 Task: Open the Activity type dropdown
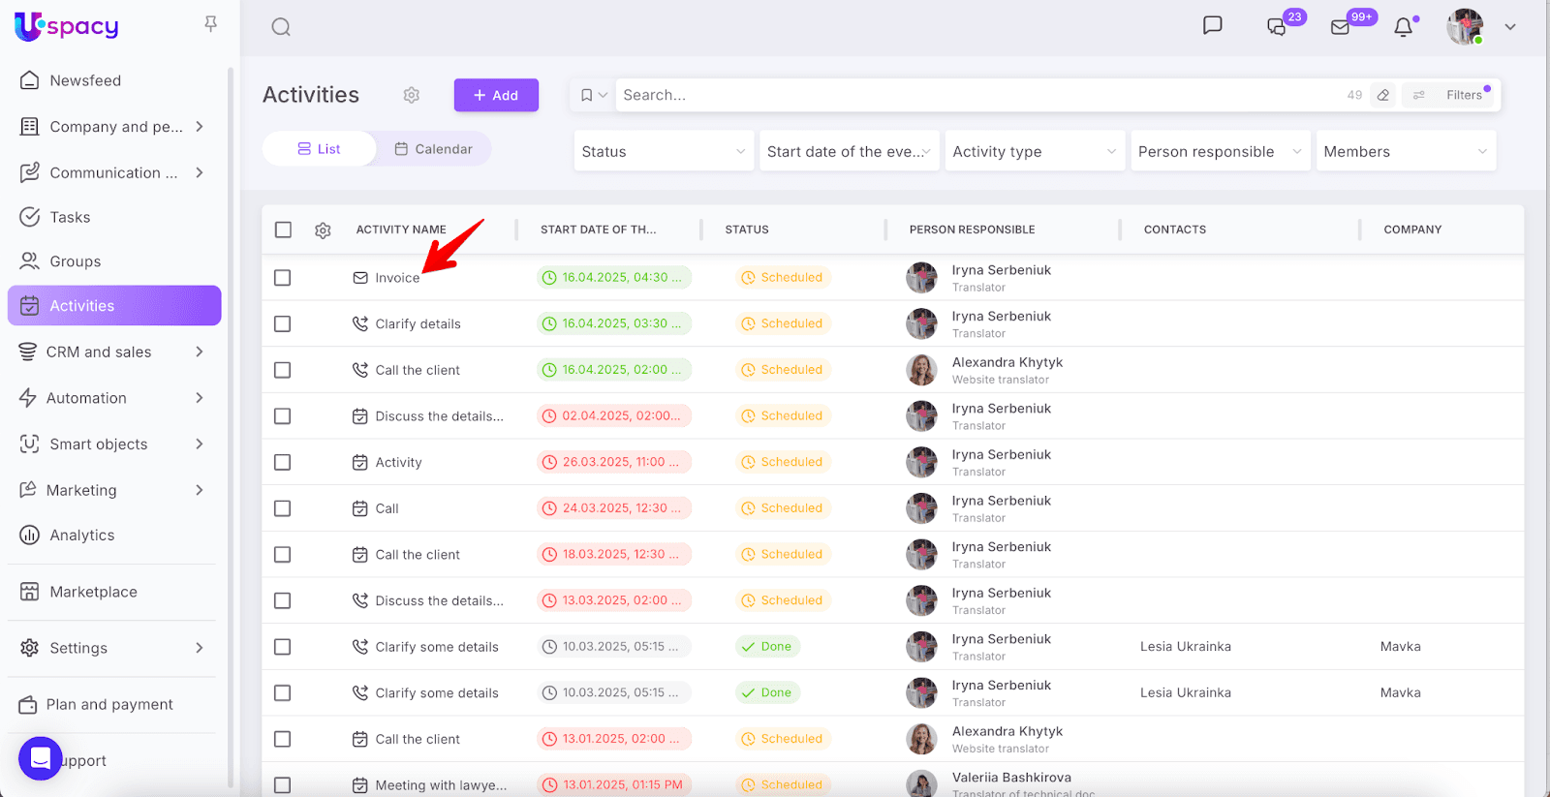1034,151
